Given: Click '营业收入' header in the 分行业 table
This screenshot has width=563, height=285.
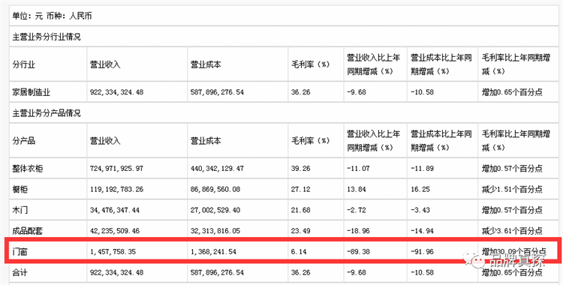Looking at the screenshot, I should click(x=105, y=65).
